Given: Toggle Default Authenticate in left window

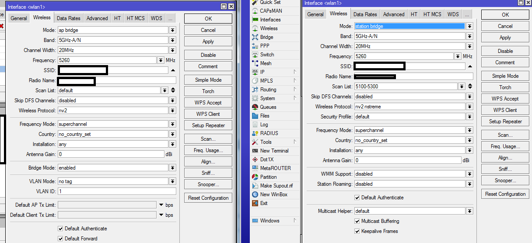Looking at the screenshot, I should tap(61, 229).
